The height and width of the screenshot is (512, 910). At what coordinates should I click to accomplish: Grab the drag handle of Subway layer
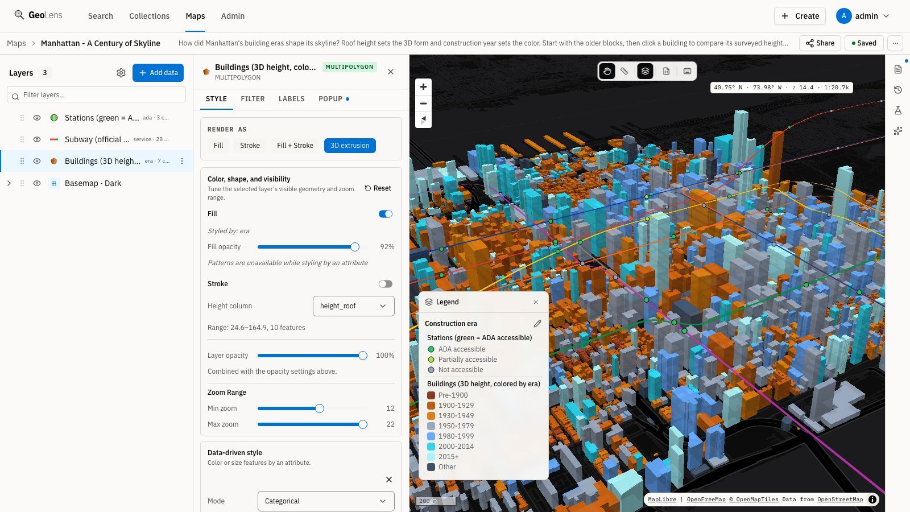click(x=22, y=139)
